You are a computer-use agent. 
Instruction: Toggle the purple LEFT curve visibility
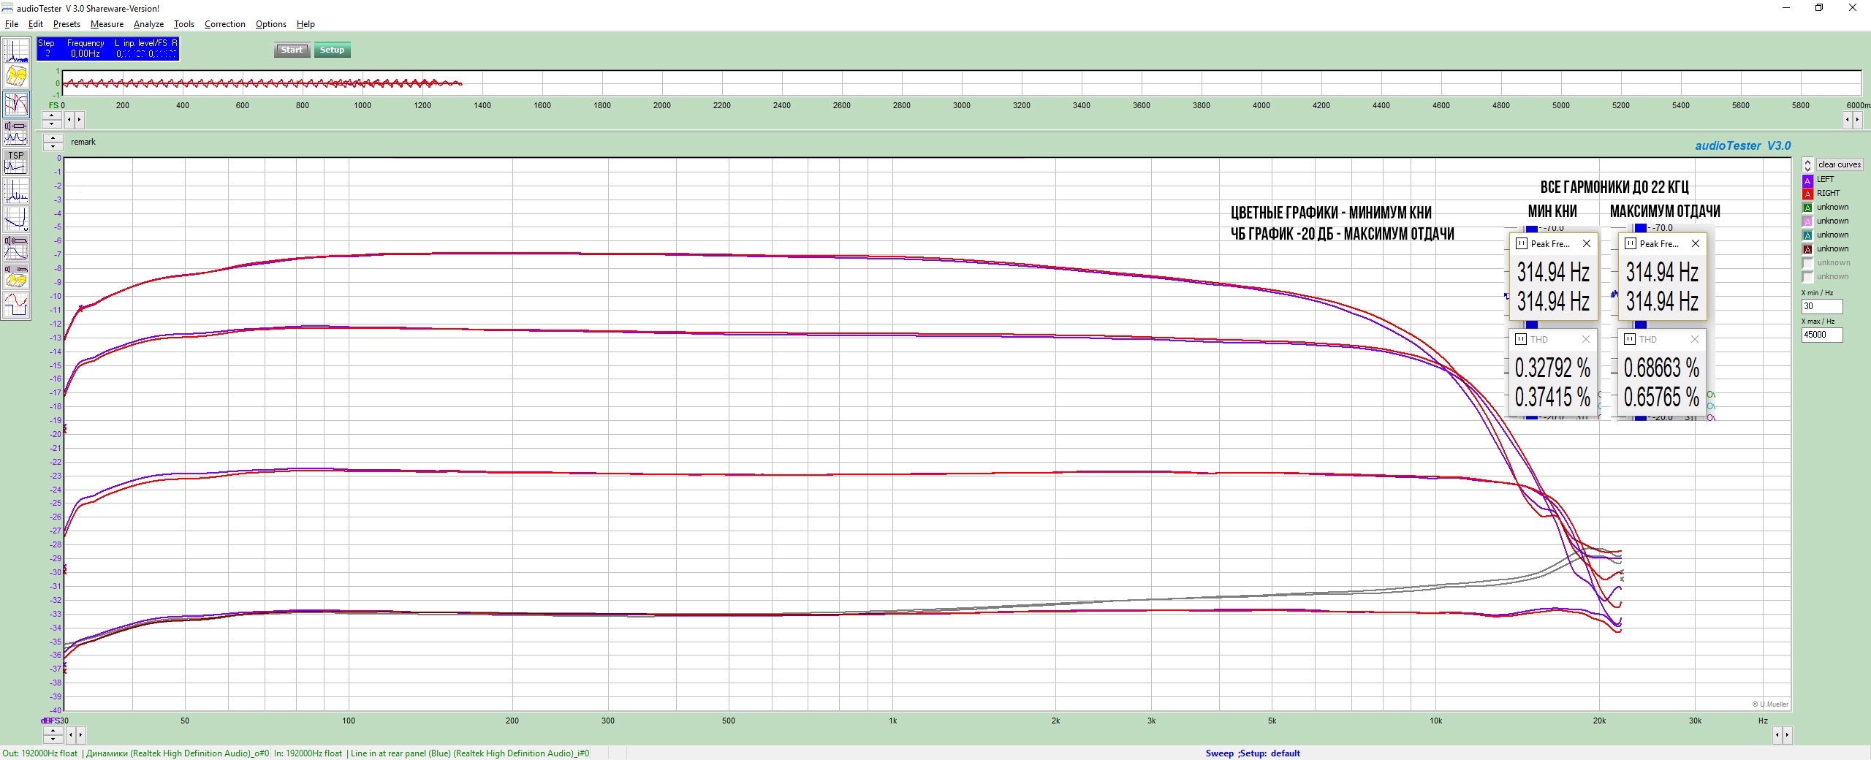click(x=1807, y=180)
